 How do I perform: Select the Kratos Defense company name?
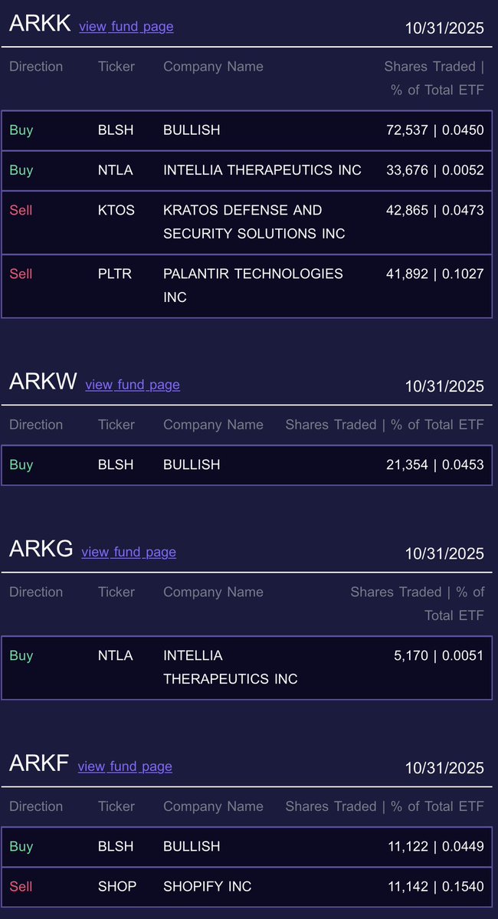click(x=254, y=222)
